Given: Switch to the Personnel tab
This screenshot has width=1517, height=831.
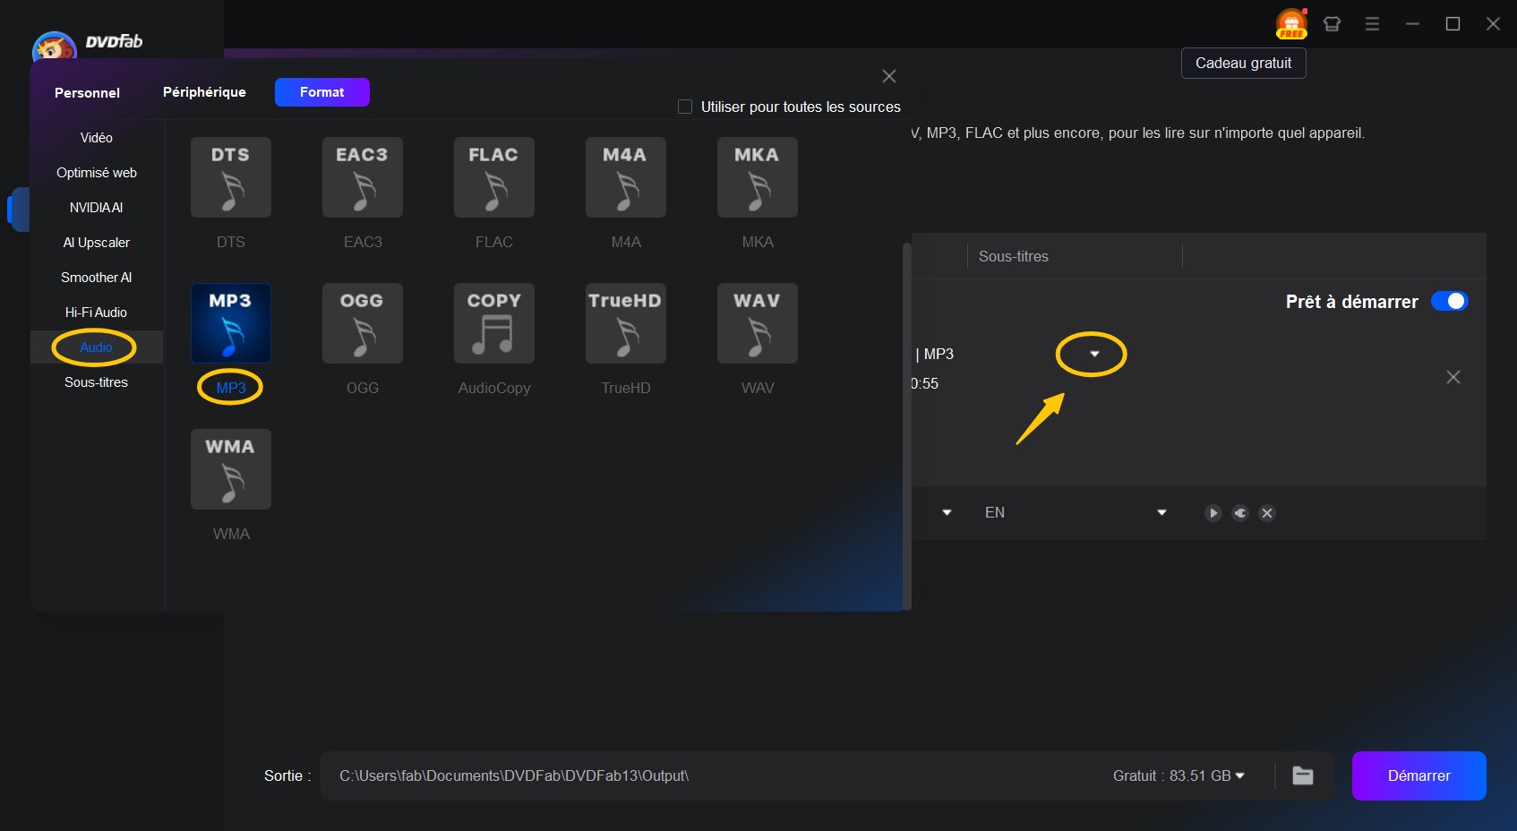Looking at the screenshot, I should pos(87,92).
